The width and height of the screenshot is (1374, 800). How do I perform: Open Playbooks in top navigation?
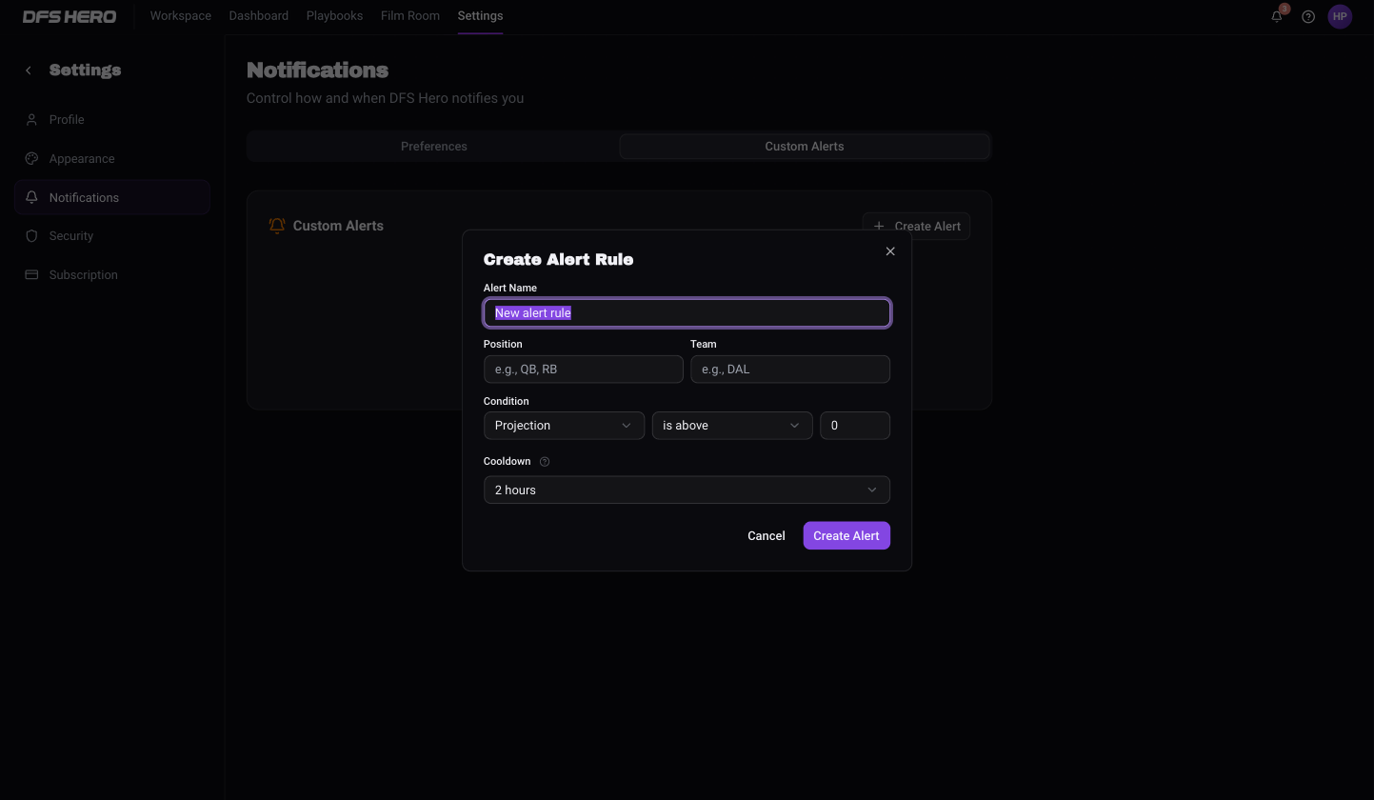[334, 16]
